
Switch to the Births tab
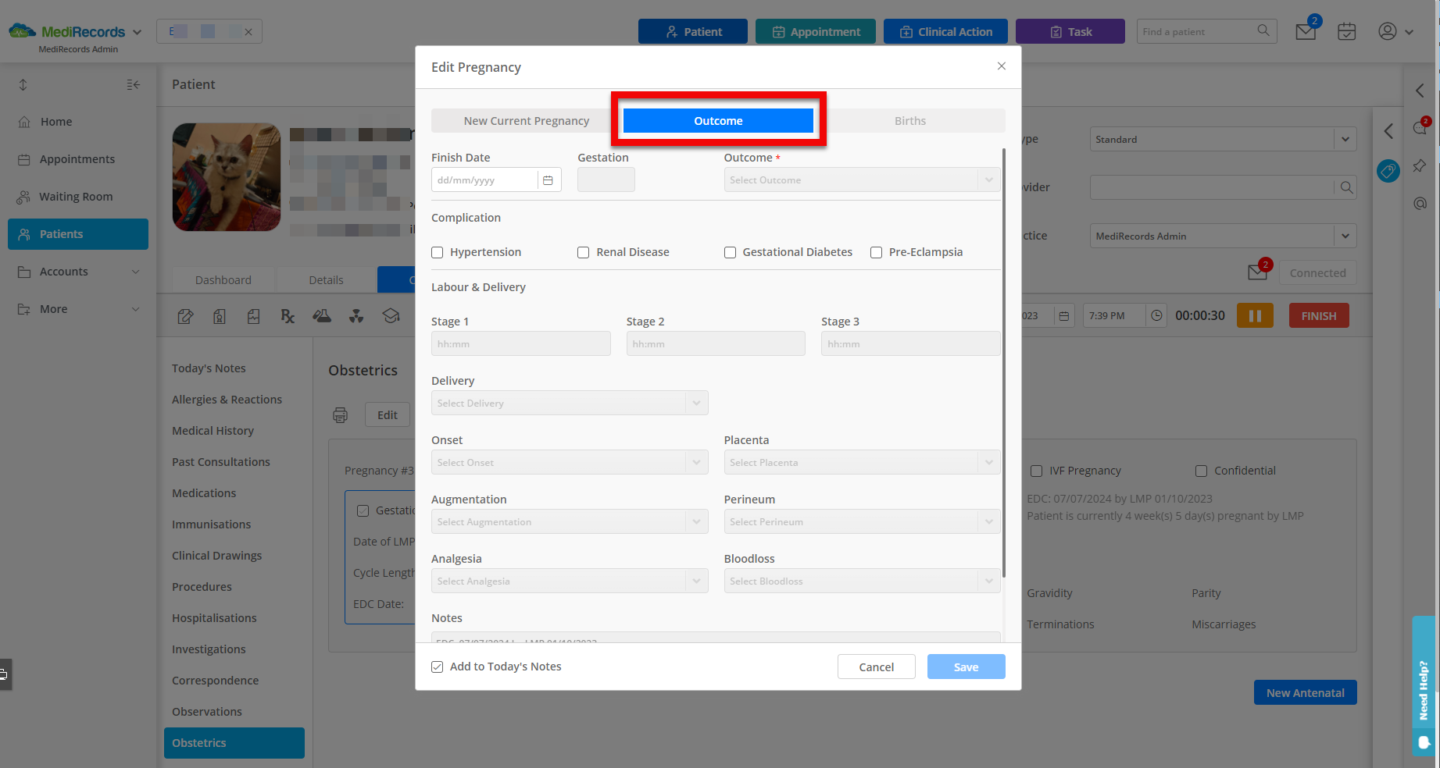pyautogui.click(x=909, y=120)
